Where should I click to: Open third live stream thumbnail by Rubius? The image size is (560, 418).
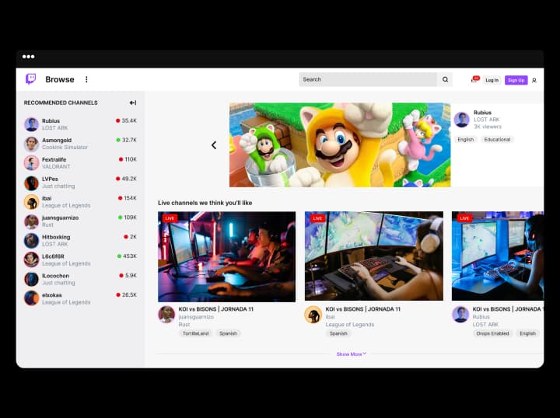[498, 256]
